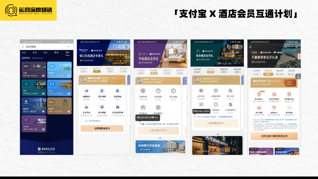
Task: Select agree radio for 华住会员服务条款
Action: pyautogui.click(x=139, y=124)
